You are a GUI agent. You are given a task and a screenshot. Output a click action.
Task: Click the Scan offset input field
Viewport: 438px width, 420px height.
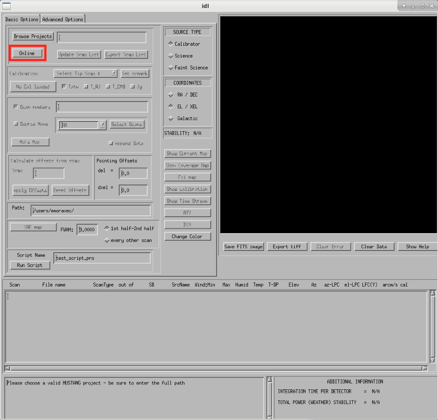tap(48, 173)
